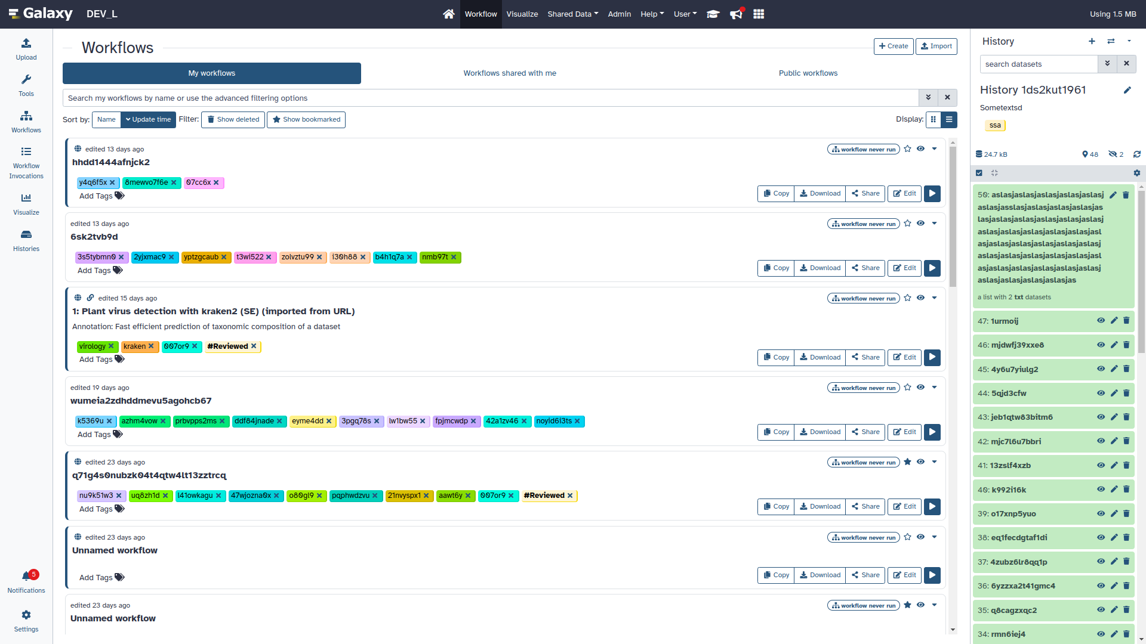
Task: Expand the Shared Data menu
Action: pos(572,14)
